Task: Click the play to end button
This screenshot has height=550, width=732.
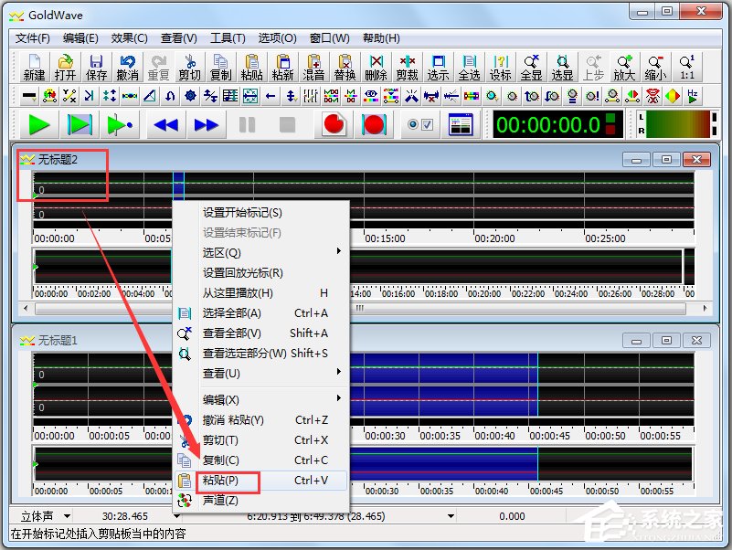Action: (x=120, y=124)
